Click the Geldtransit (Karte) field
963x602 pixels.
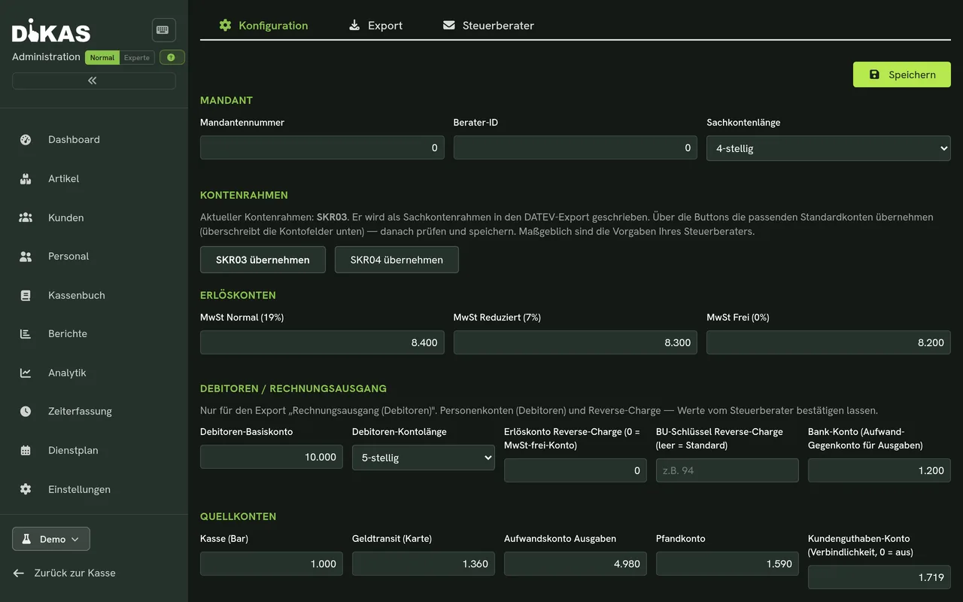pyautogui.click(x=424, y=564)
